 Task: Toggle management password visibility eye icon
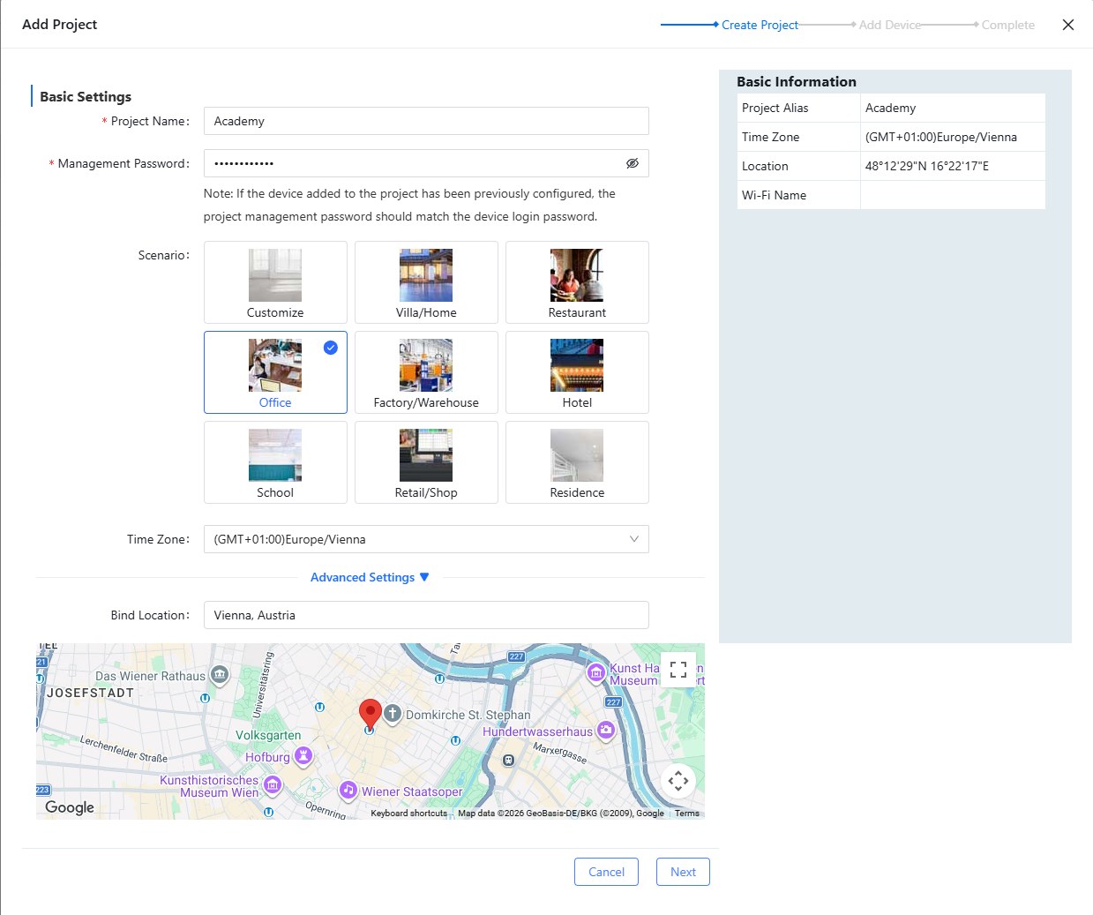[632, 163]
